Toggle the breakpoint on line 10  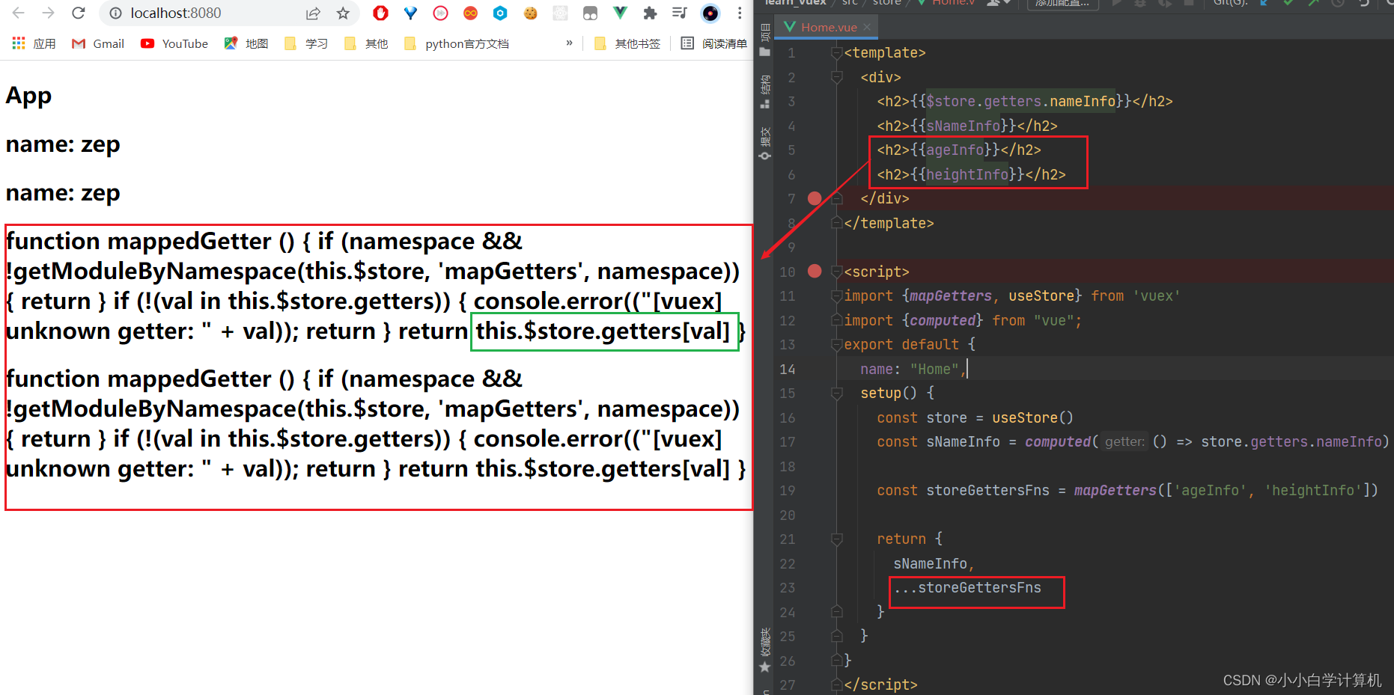tap(815, 271)
